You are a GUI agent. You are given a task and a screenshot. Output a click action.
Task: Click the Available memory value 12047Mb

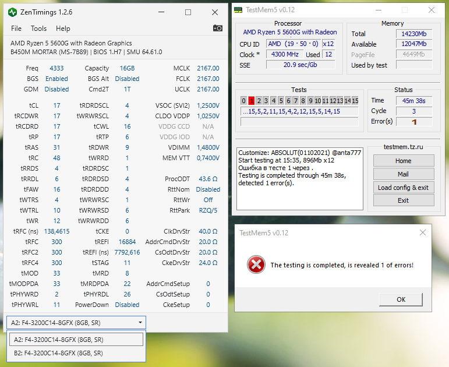(x=414, y=44)
